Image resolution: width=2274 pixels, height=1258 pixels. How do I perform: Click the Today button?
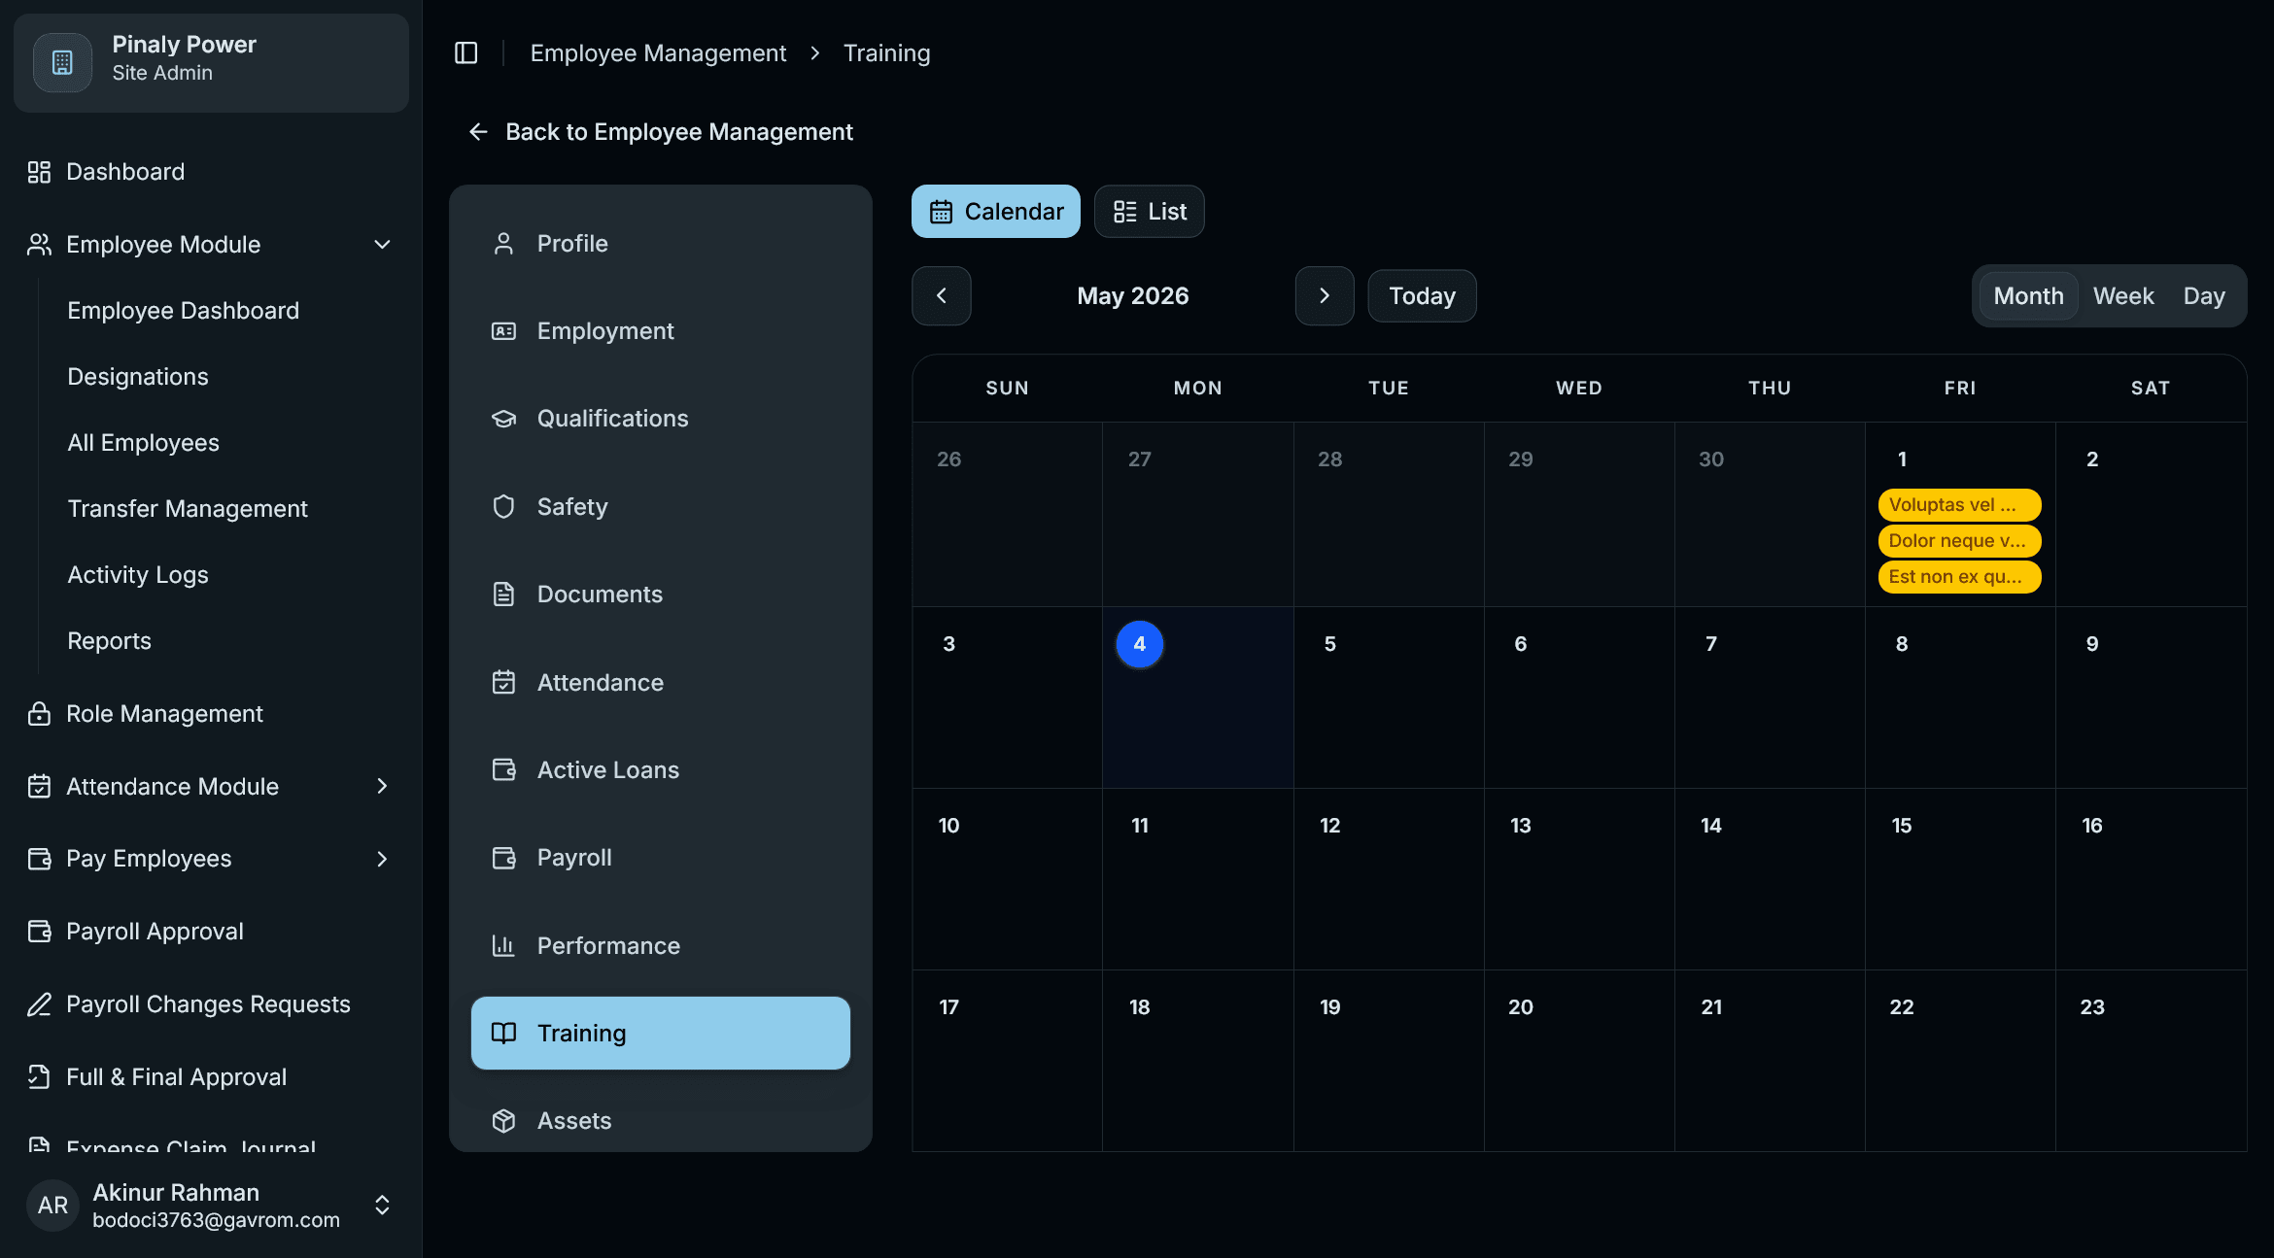[1422, 296]
